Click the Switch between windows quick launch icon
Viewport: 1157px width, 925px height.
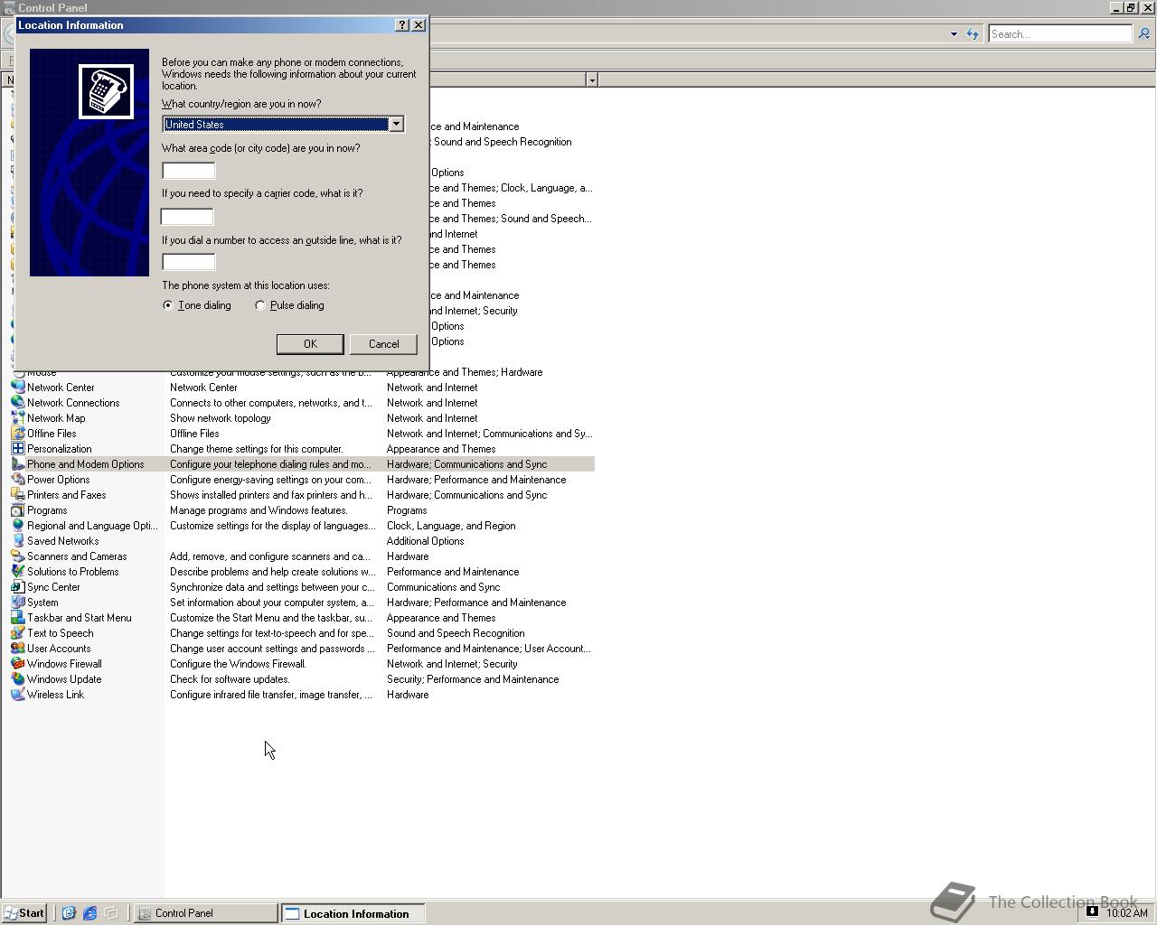click(111, 913)
